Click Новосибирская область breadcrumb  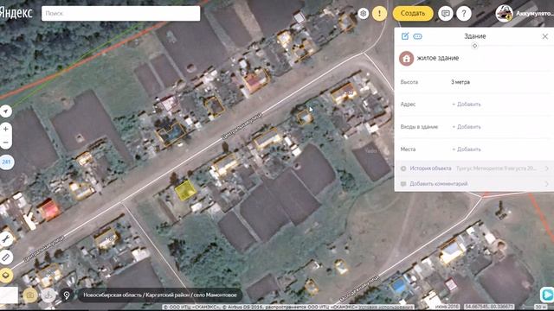tap(112, 295)
